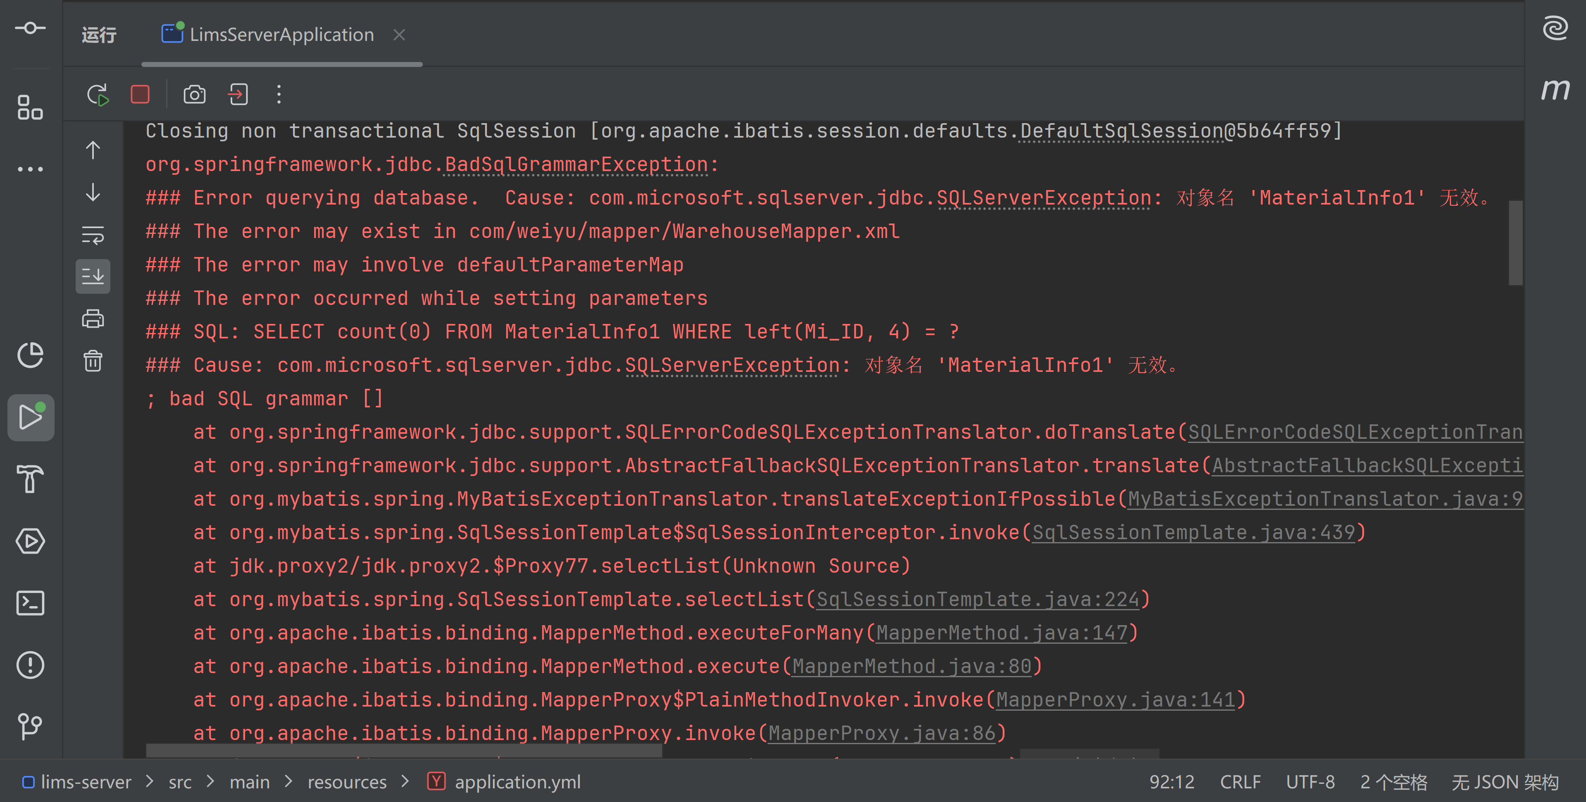Change UTF-8 file encoding in status bar
Screen dimensions: 1586x802
1310,782
